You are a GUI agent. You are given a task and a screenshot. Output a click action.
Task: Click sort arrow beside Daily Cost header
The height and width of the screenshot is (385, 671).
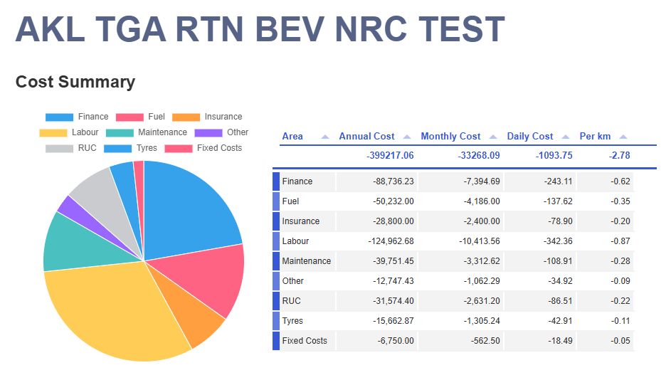pyautogui.click(x=566, y=137)
